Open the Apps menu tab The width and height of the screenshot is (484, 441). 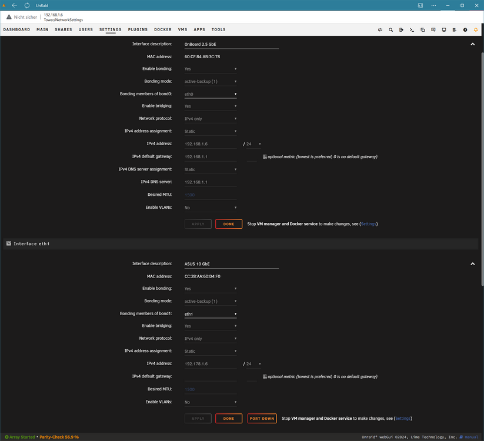tap(199, 29)
